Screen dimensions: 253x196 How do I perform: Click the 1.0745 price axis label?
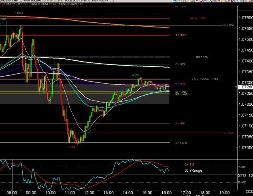pos(246,50)
